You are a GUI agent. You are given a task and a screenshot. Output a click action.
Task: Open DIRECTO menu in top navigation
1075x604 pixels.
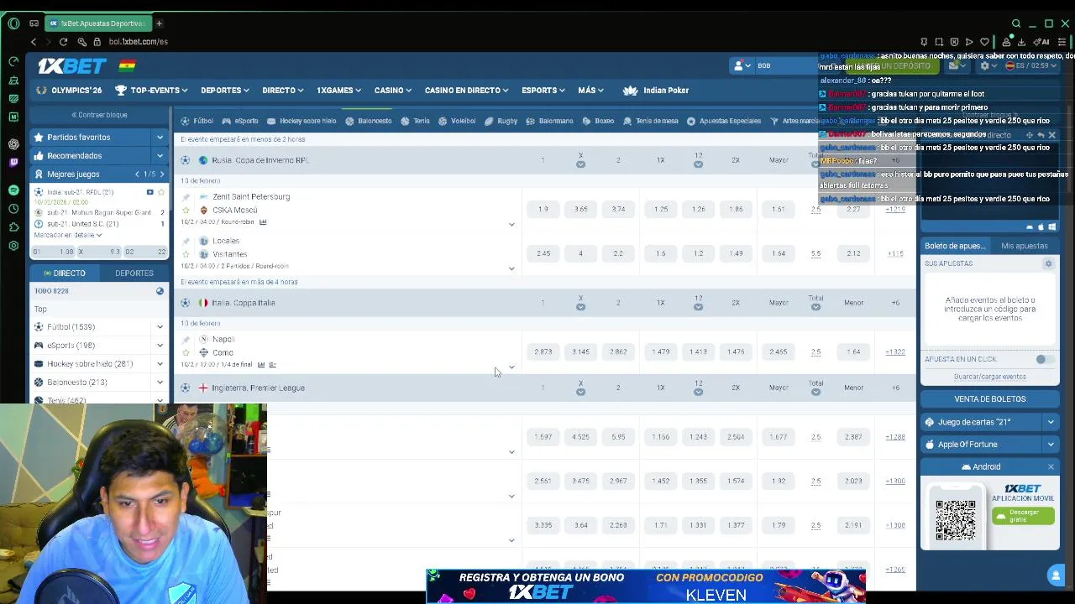coord(282,90)
